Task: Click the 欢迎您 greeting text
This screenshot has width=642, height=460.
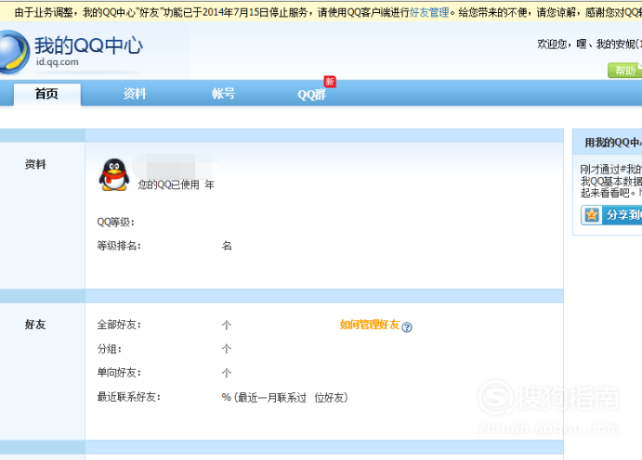Action: click(589, 45)
